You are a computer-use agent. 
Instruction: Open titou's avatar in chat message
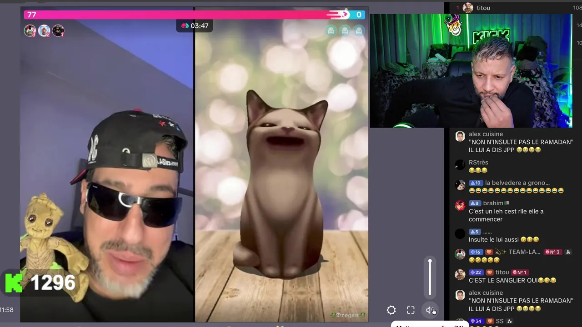[x=460, y=274]
